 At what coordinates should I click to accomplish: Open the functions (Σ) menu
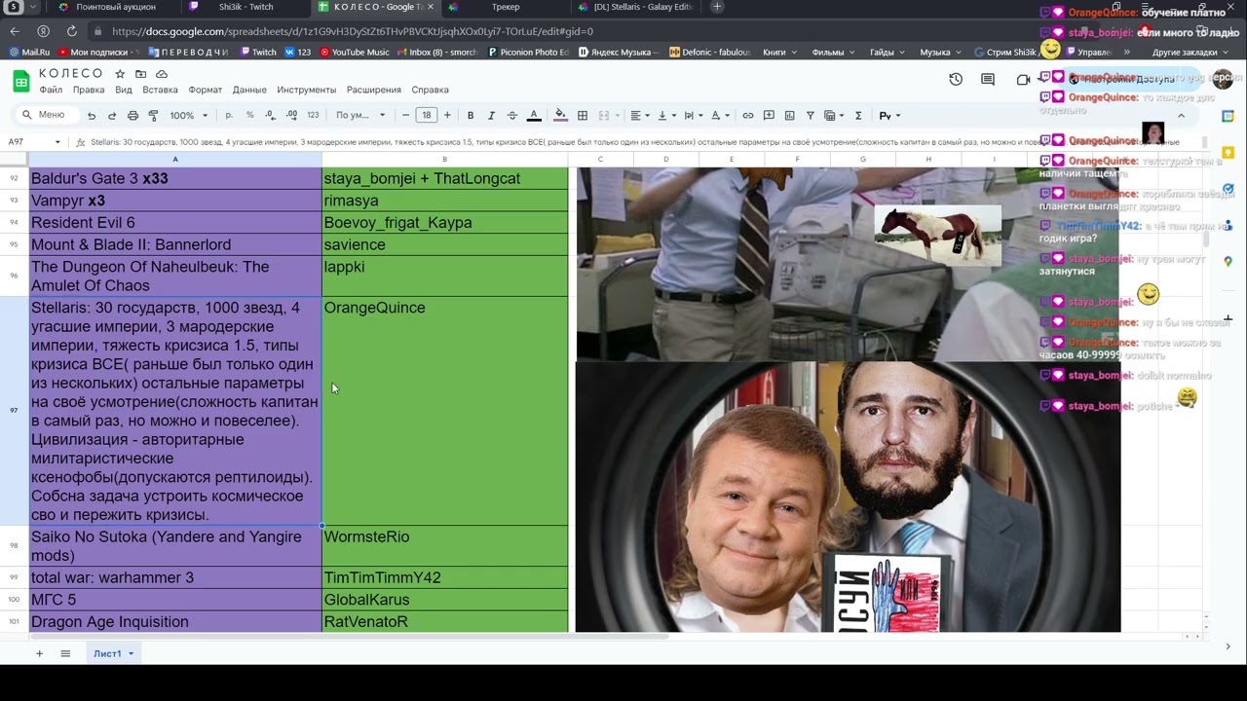click(858, 115)
